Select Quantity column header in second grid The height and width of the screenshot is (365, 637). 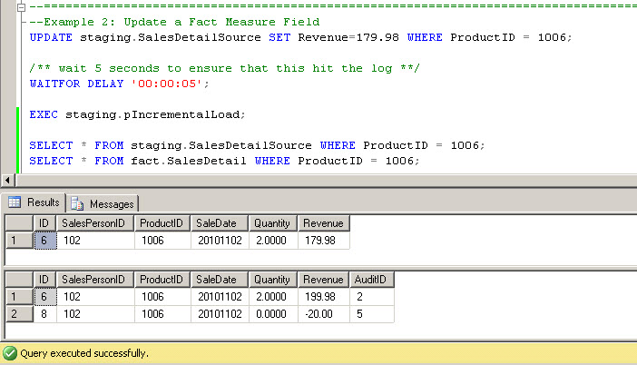tap(272, 280)
